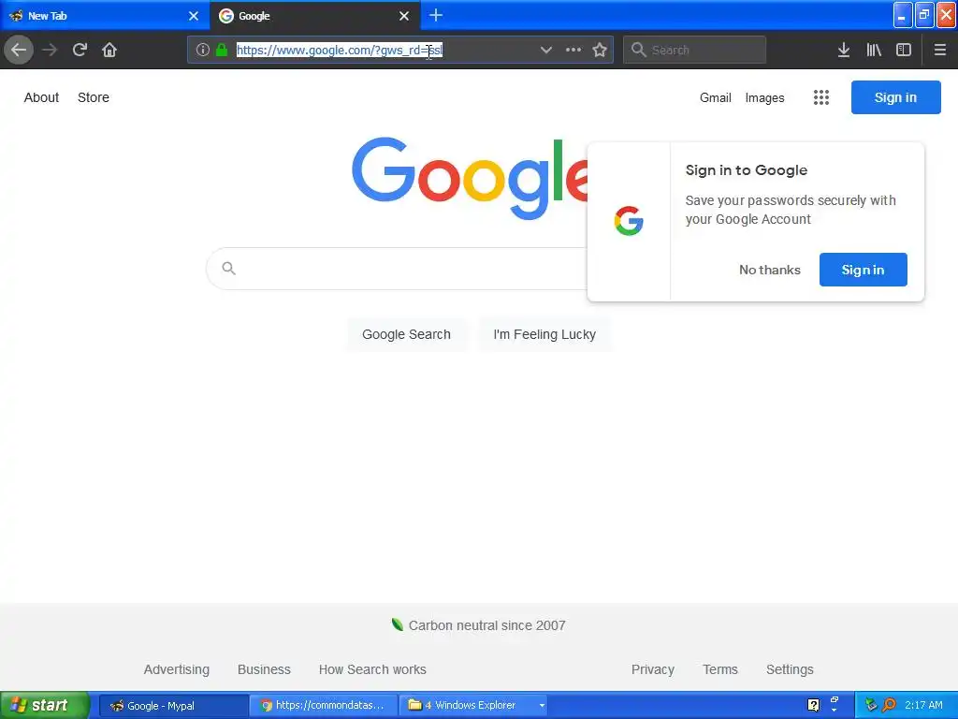
Task: Open the Business footer link
Action: [264, 669]
